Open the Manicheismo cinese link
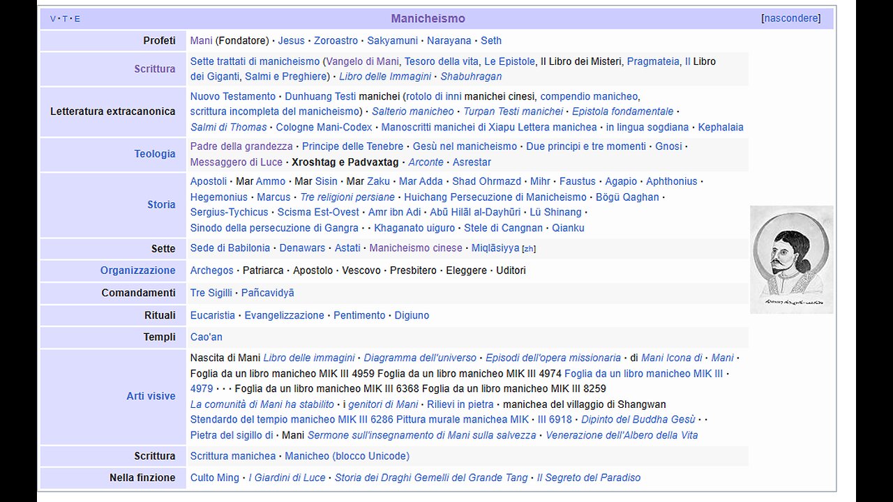The width and height of the screenshot is (893, 502). 416,248
